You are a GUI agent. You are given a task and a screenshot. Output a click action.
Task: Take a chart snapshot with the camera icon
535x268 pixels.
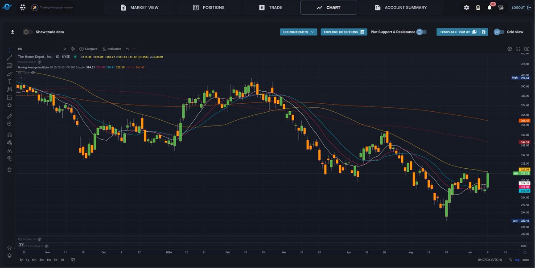tap(527, 49)
